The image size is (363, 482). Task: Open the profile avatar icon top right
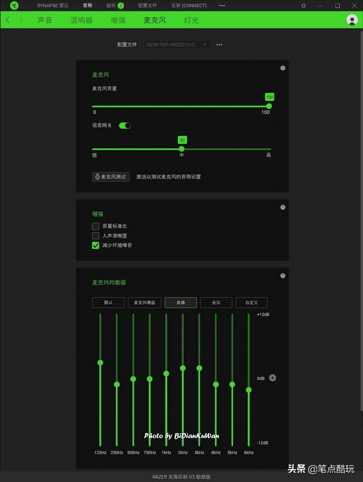click(352, 20)
